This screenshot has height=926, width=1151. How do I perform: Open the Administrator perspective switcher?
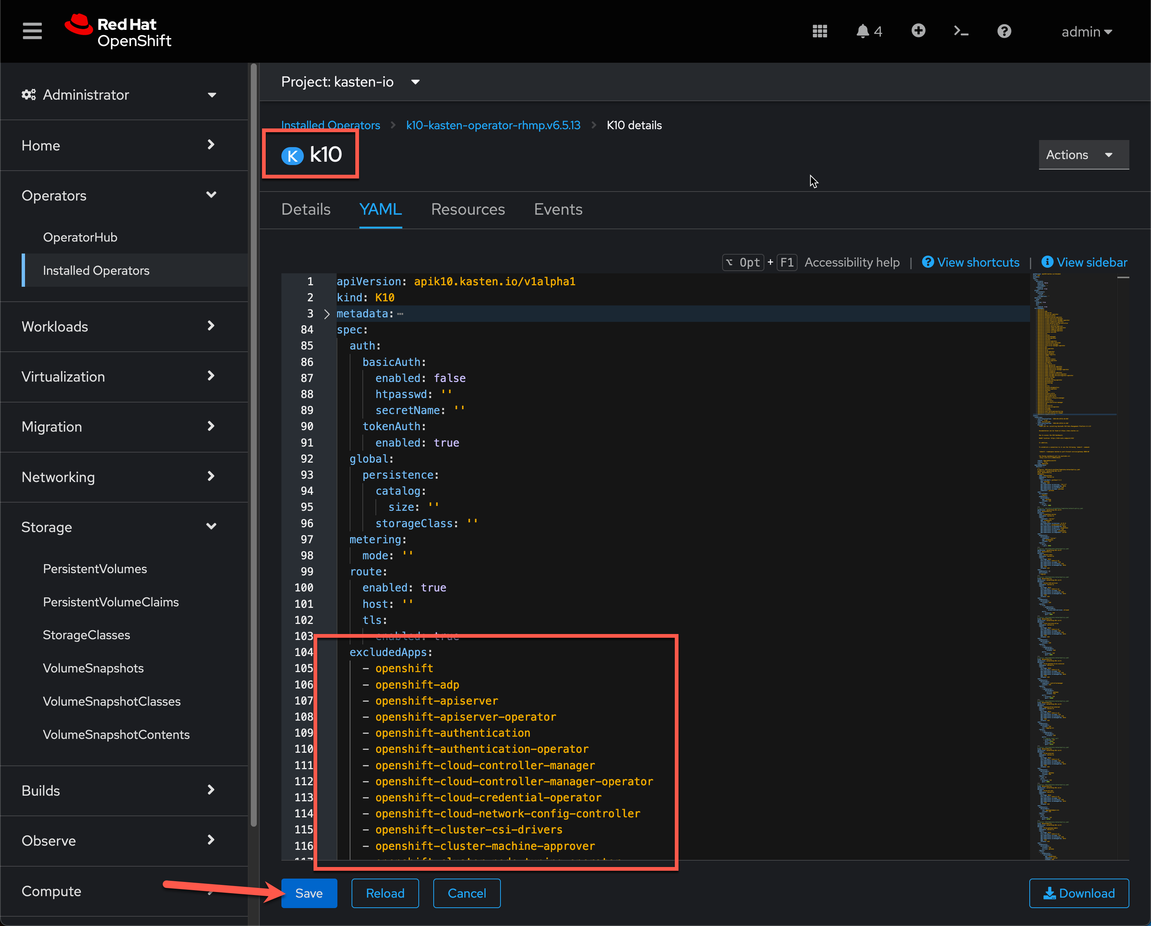119,94
